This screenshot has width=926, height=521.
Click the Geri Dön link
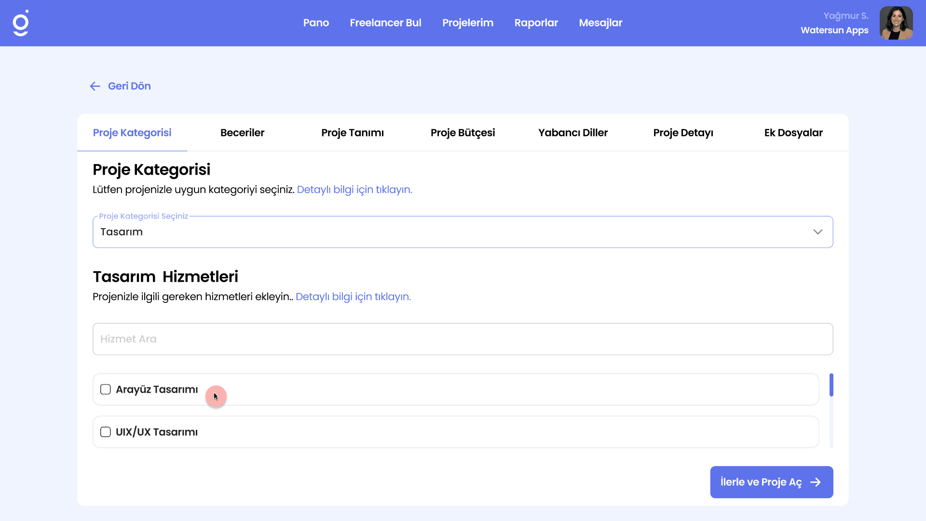click(x=129, y=86)
